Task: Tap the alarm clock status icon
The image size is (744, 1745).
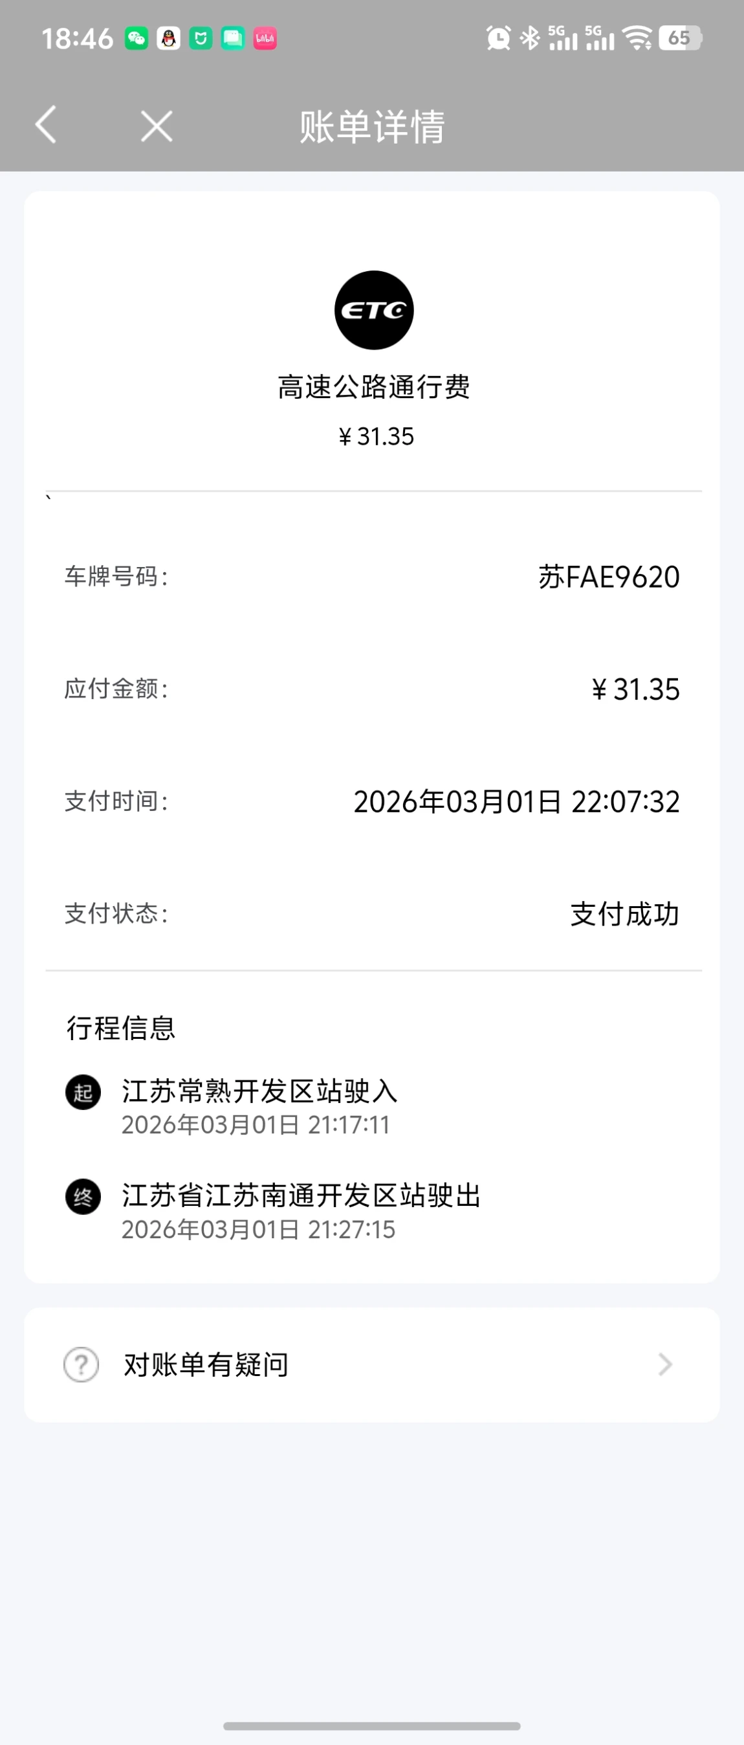Action: 499,38
